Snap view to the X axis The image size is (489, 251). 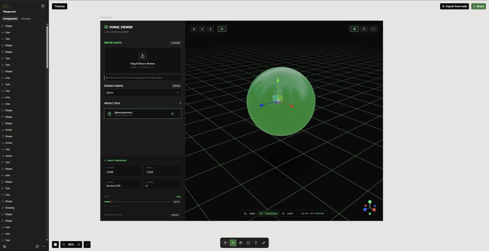click(194, 29)
